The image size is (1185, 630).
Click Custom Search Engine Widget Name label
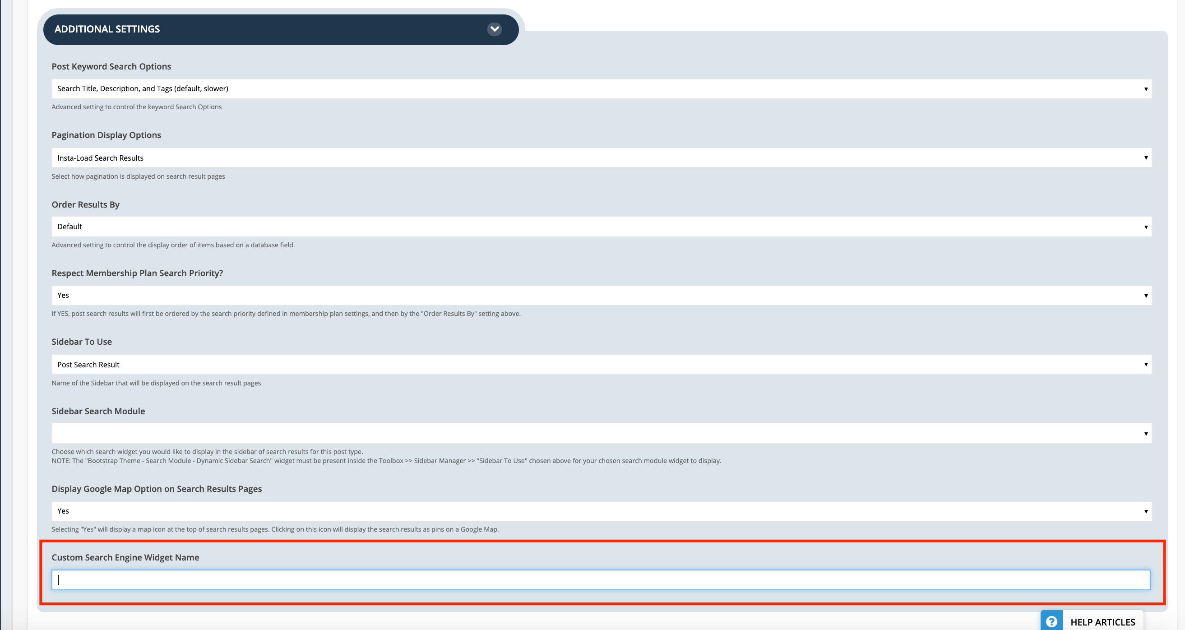point(125,557)
